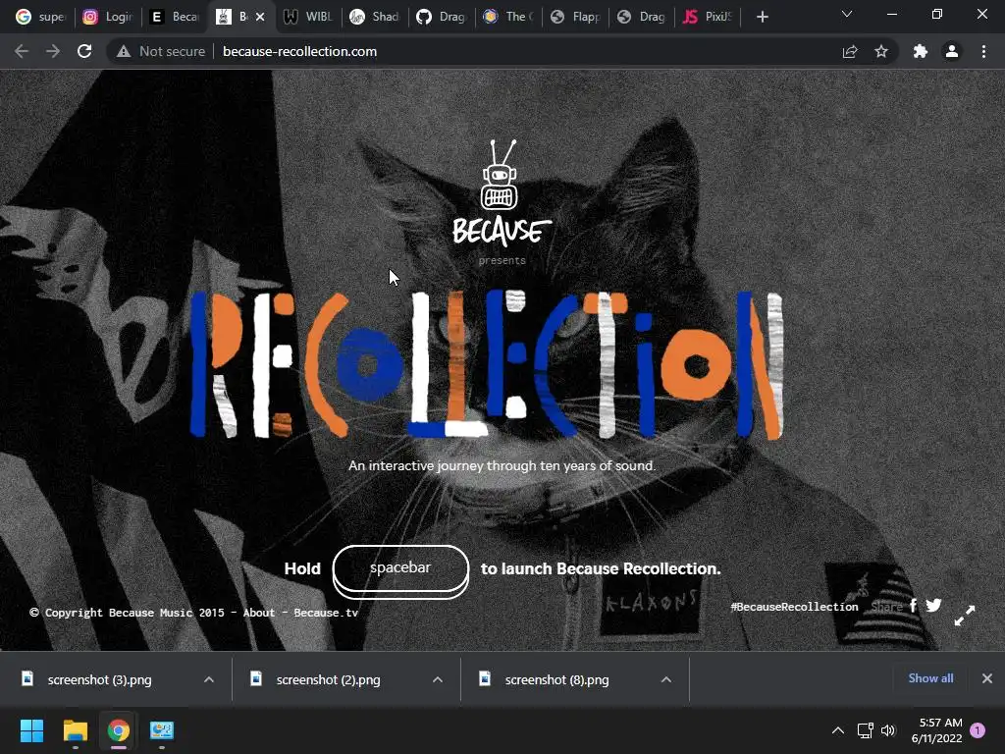The width and height of the screenshot is (1005, 754).
Task: Switch to the WIBL tab
Action: pyautogui.click(x=308, y=17)
